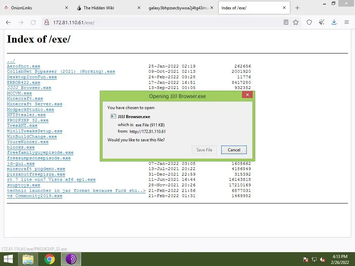Click Cancel in the download dialog

pyautogui.click(x=234, y=150)
